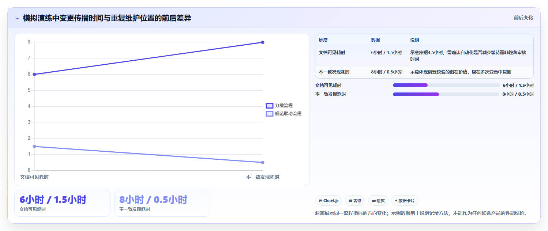Viewport: 548px width, 231px height.
Task: Click x-axis label 文档可见耗时
Action: coord(34,177)
